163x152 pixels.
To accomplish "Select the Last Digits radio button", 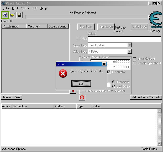I will click(x=114, y=86).
